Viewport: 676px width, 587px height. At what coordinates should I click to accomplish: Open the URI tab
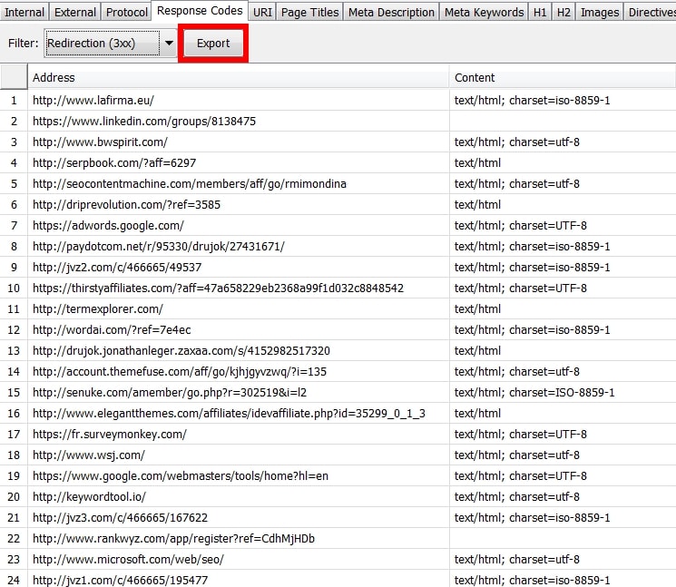click(x=262, y=12)
